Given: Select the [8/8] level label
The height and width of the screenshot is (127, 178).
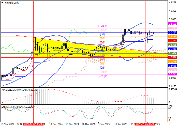Looking at the screenshot, I should (x=102, y=34).
